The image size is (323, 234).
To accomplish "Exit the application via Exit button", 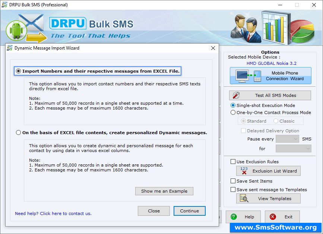I will pyautogui.click(x=282, y=217).
